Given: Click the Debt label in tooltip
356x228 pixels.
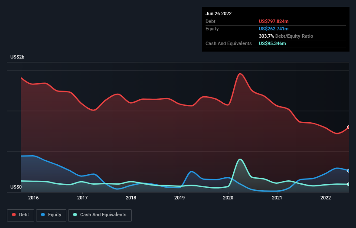Looking at the screenshot, I should (x=210, y=21).
